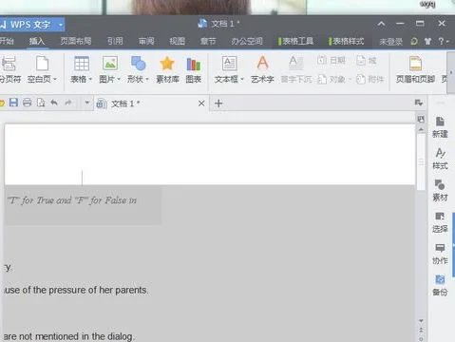This screenshot has width=455, height=342.
Task: Add a new document tab with plus
Action: pyautogui.click(x=218, y=104)
